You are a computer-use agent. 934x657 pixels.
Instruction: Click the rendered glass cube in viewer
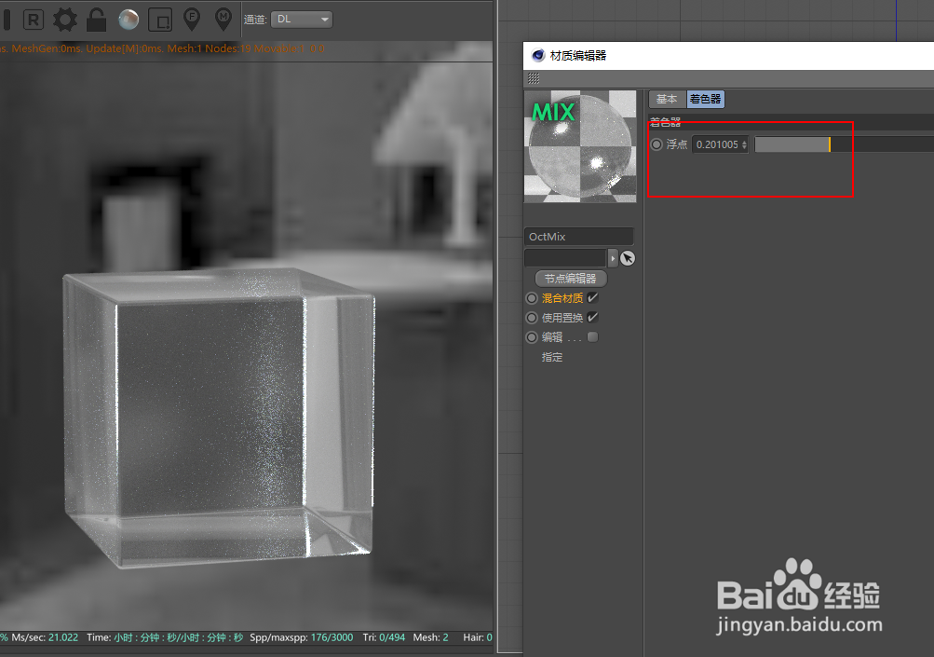coord(219,417)
